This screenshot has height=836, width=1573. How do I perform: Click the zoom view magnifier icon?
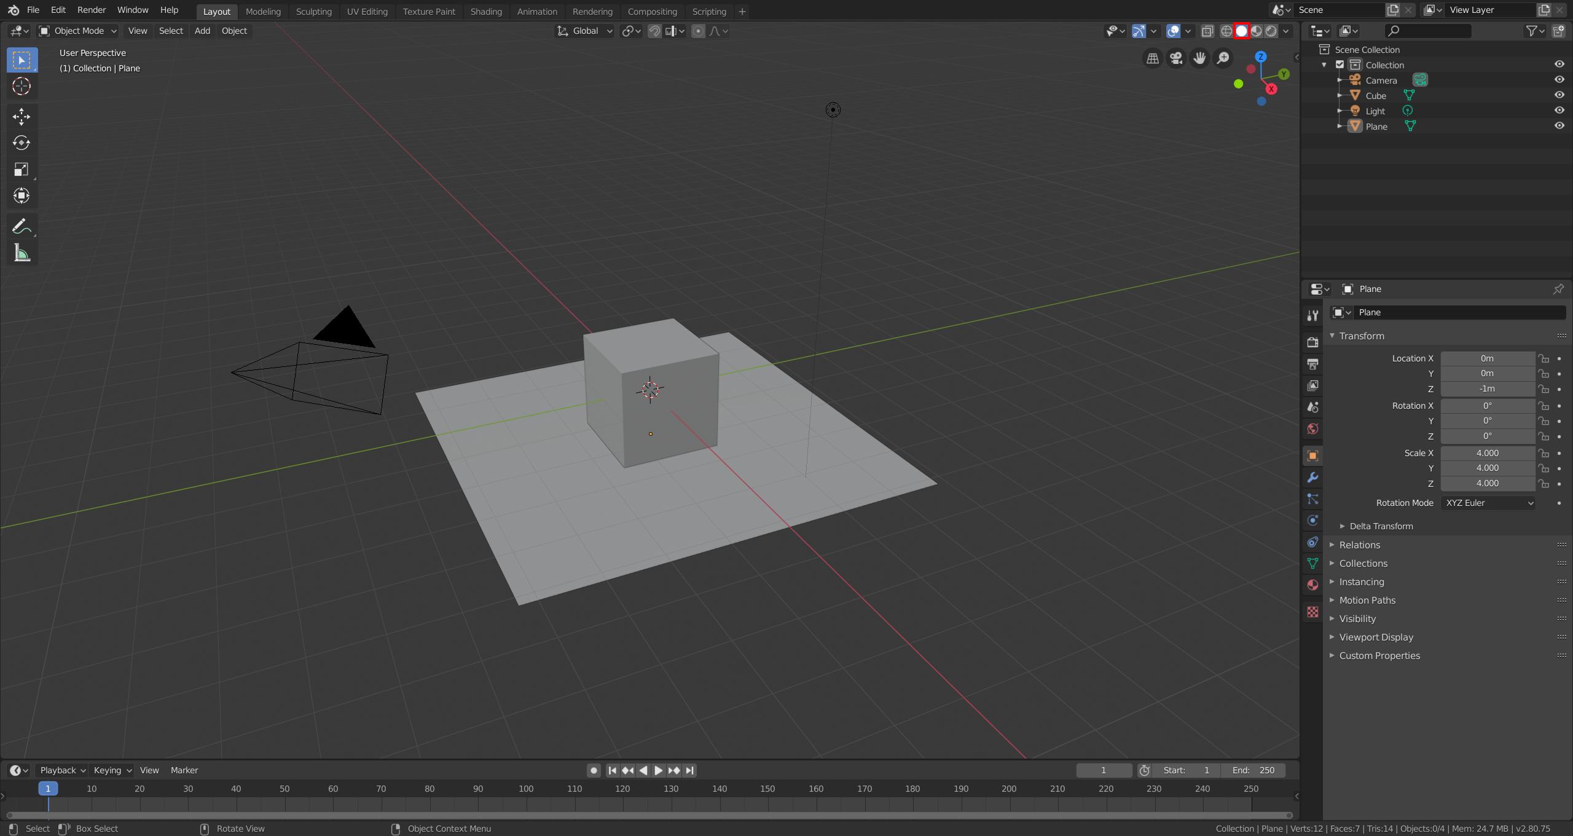click(1223, 58)
